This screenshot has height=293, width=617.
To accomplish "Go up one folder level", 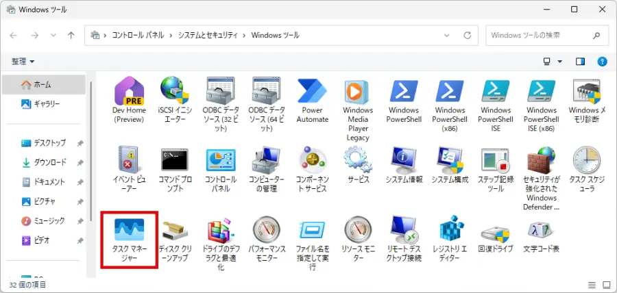I will point(71,36).
